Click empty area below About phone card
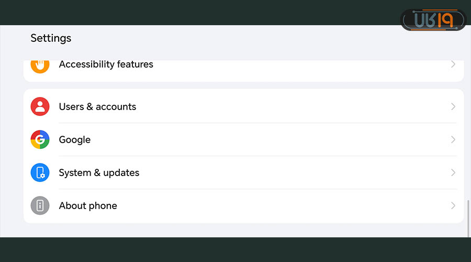 pyautogui.click(x=235, y=230)
